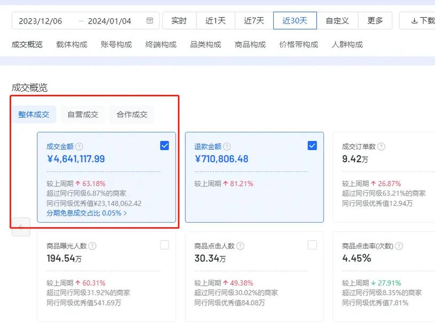435x323 pixels.
Task: Select the 实时 time range
Action: pyautogui.click(x=179, y=20)
